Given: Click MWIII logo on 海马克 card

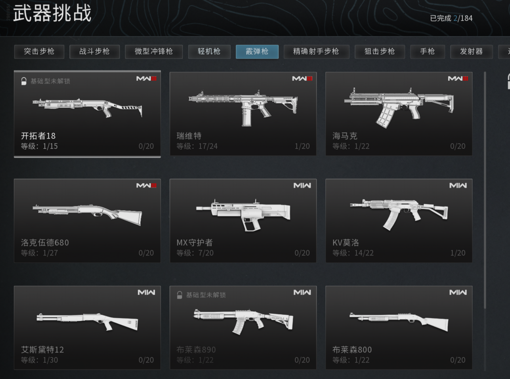Looking at the screenshot, I should [458, 78].
